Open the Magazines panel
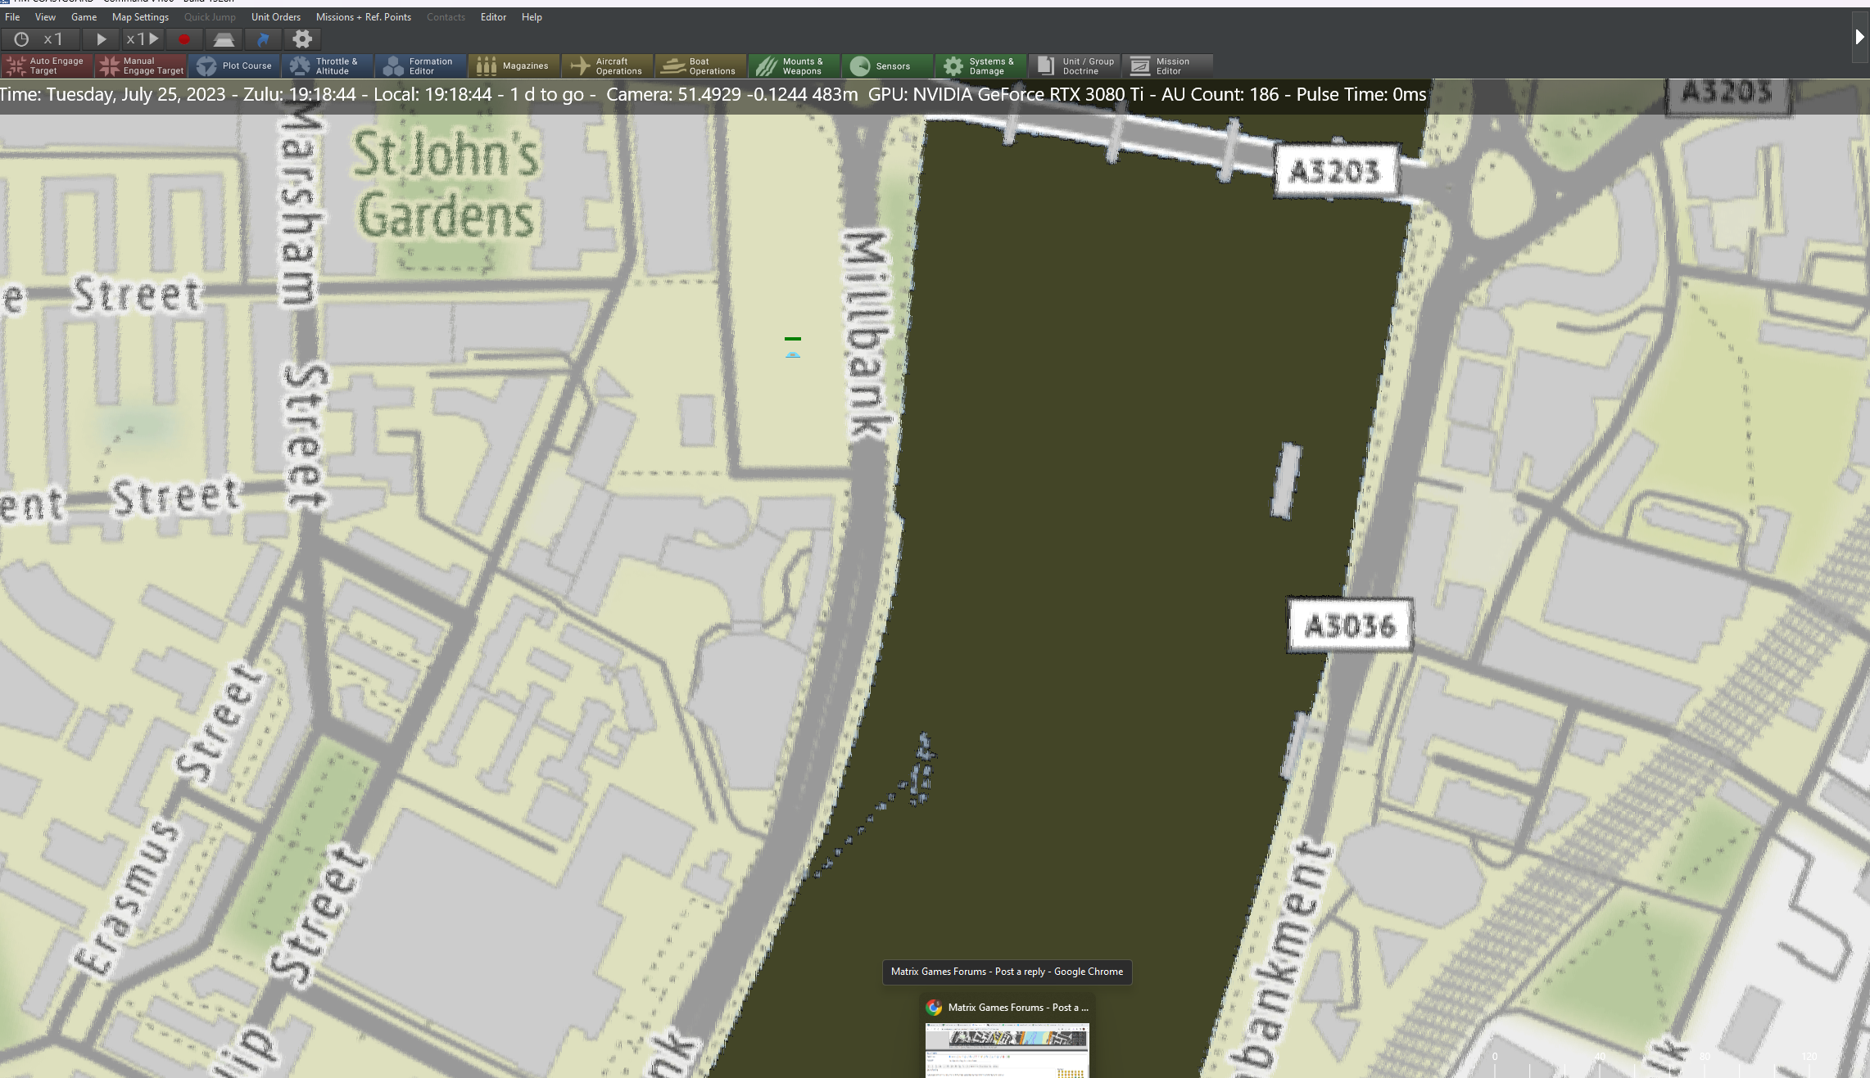The height and width of the screenshot is (1078, 1870). tap(514, 66)
